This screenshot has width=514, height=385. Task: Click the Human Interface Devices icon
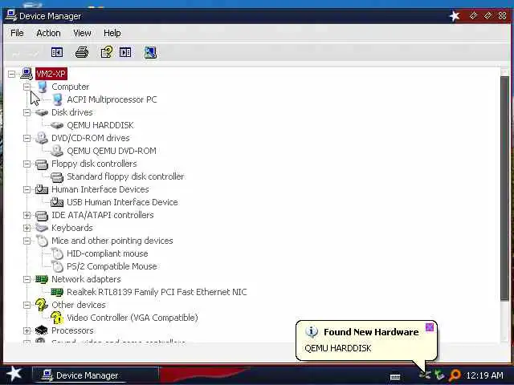click(42, 189)
